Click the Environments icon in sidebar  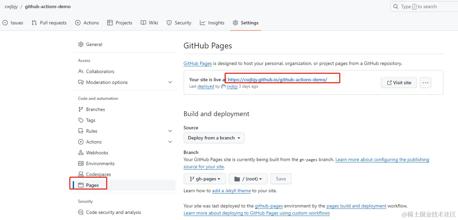click(81, 163)
